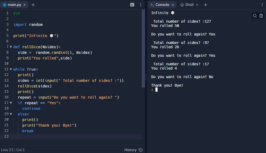
Task: Open the History button
Action: [x=133, y=150]
